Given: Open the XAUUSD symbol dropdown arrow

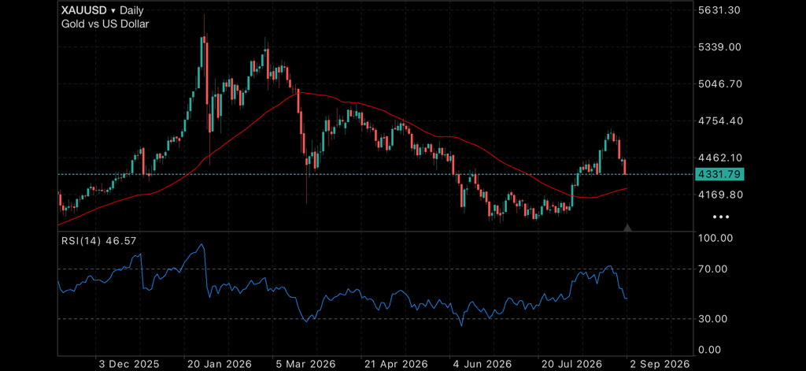Looking at the screenshot, I should pos(113,11).
